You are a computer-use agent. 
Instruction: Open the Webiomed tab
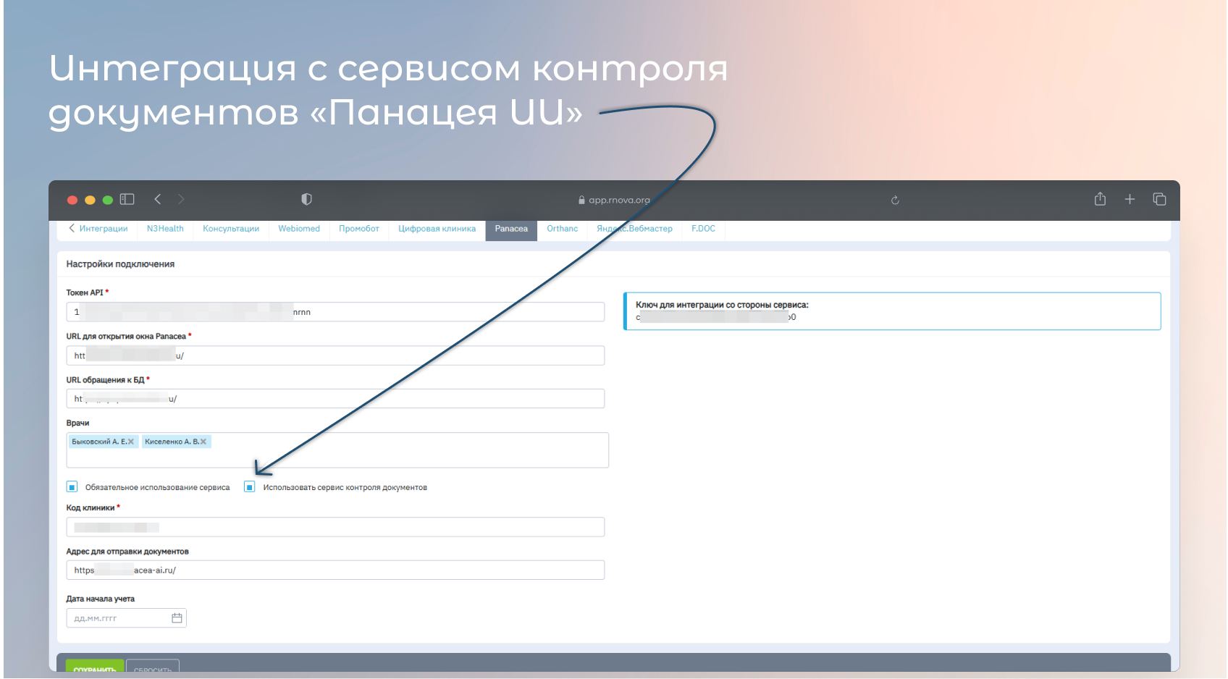(x=298, y=229)
